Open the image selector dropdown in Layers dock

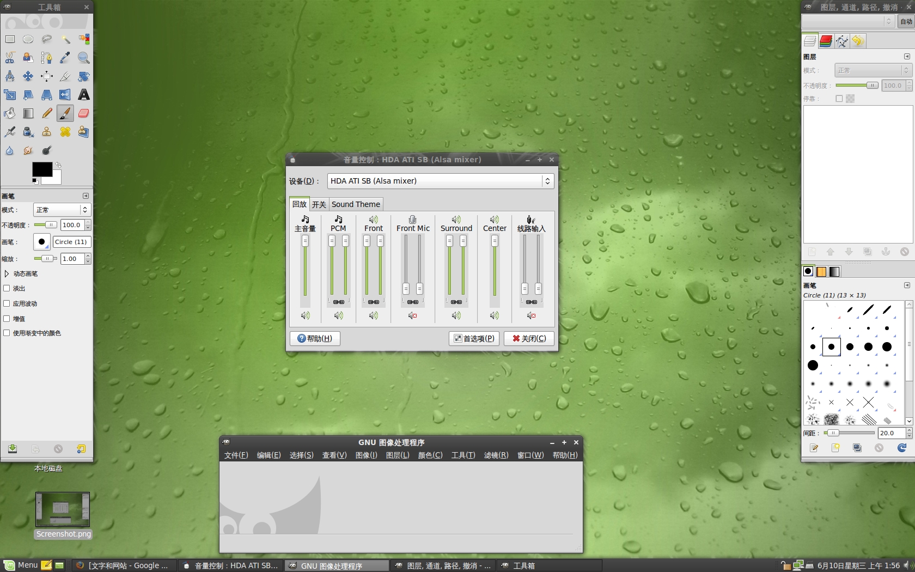point(847,21)
